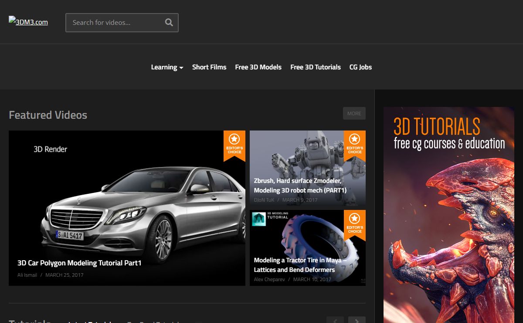Open Free 3D Tutorials page
523x323 pixels.
[316, 67]
